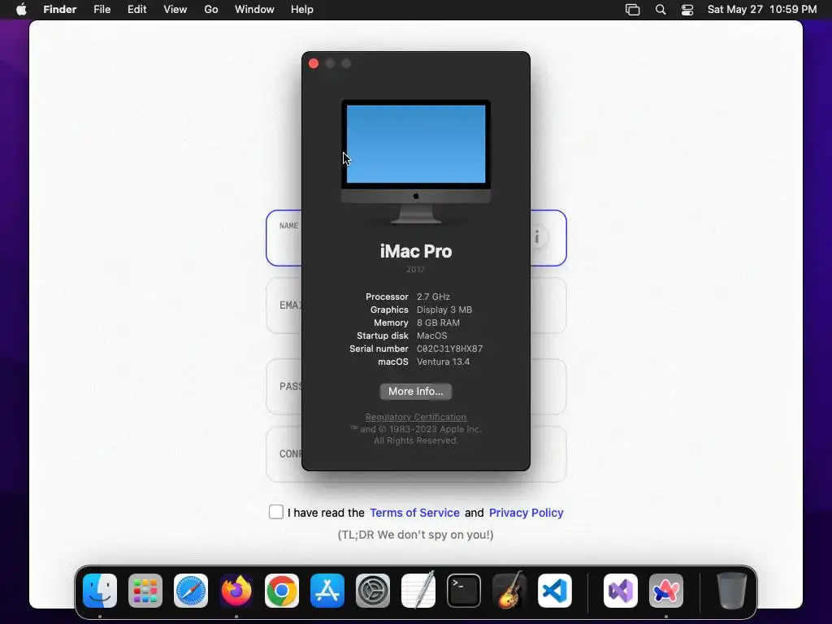Screen dimensions: 832x624
Task: Click the 2.7 GHz processor value
Action: tap(433, 297)
